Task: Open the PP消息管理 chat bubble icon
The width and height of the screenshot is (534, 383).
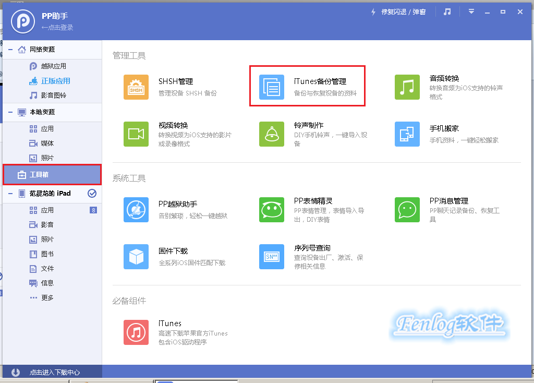Action: 407,210
